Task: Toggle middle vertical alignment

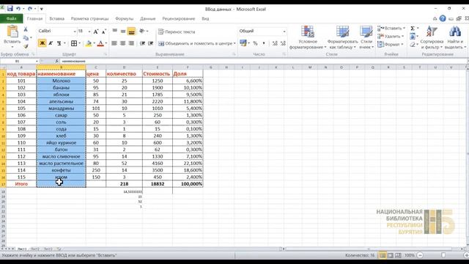Action: (122, 31)
